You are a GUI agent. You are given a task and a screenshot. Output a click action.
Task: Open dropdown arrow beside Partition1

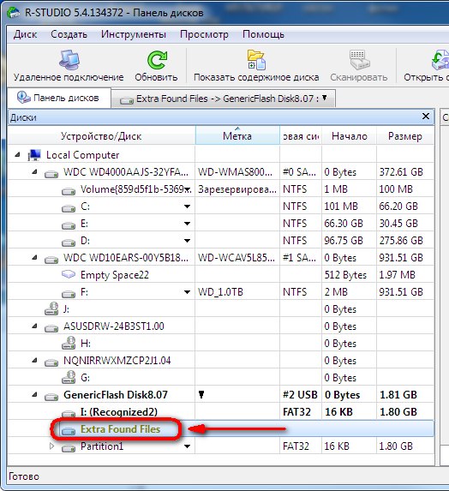(187, 446)
